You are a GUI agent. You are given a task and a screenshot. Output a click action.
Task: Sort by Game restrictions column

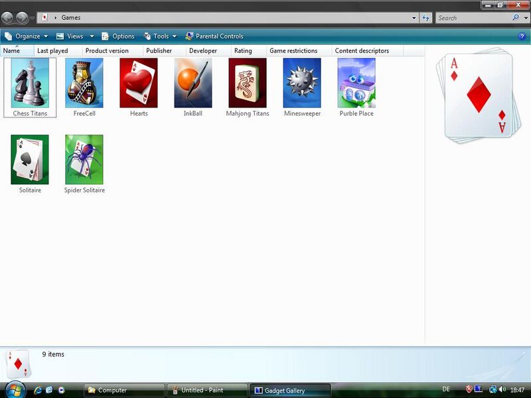(x=299, y=51)
